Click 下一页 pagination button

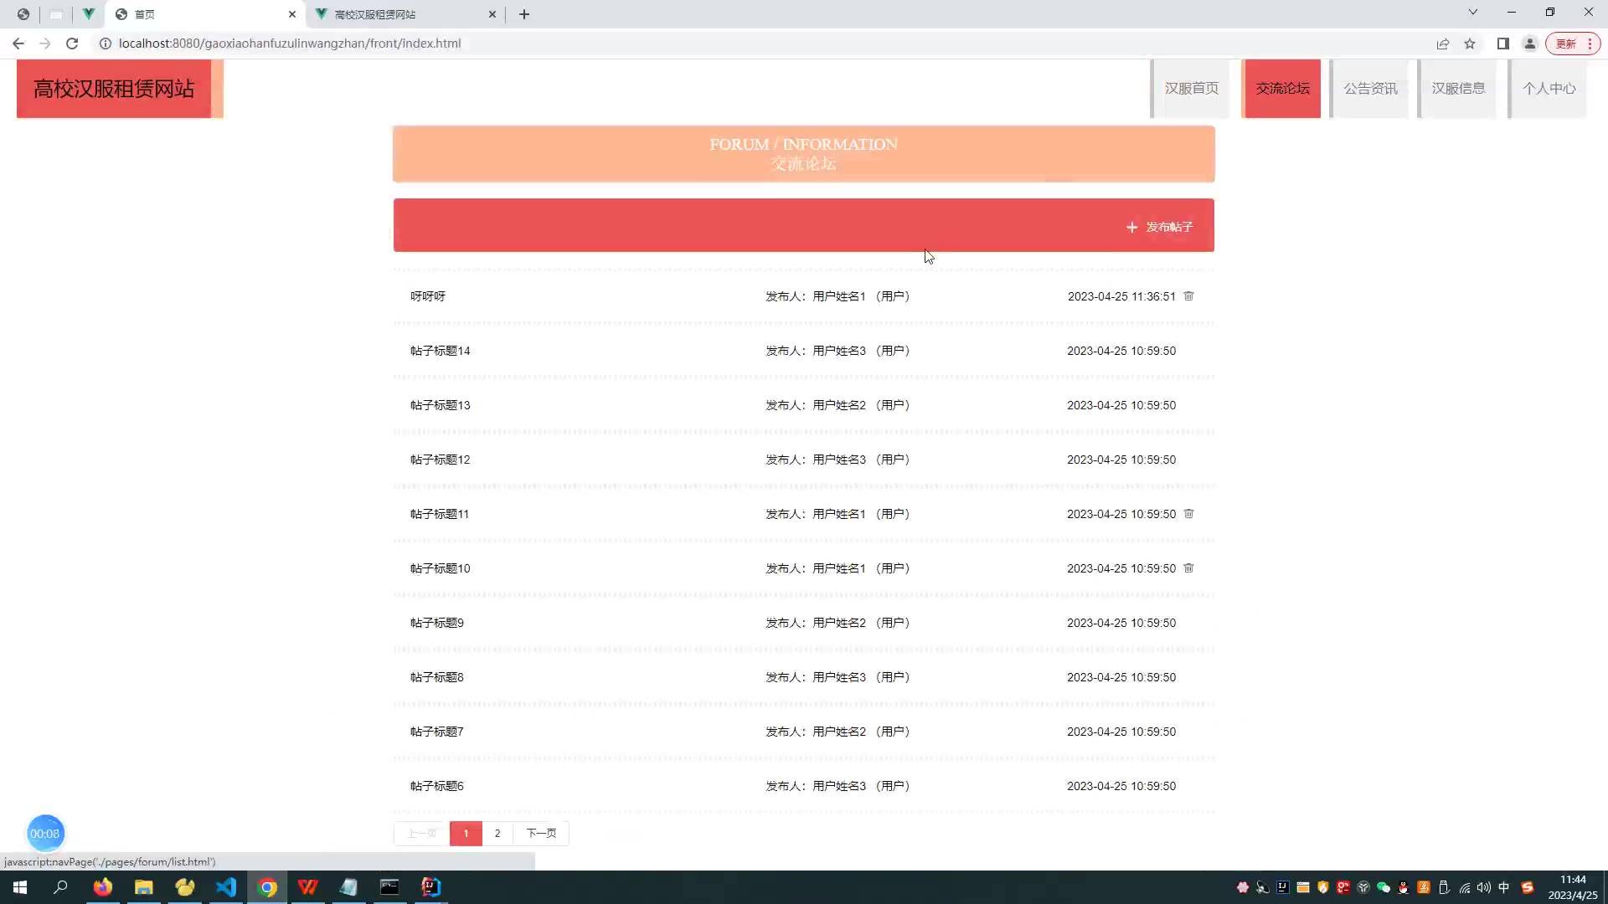click(x=541, y=834)
